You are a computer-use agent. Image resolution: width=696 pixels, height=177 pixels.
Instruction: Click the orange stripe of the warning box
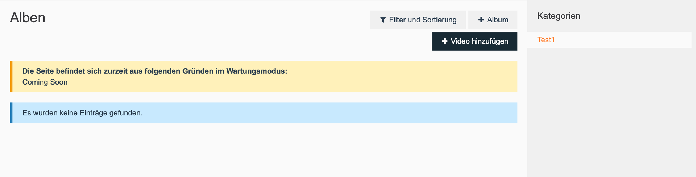point(11,77)
